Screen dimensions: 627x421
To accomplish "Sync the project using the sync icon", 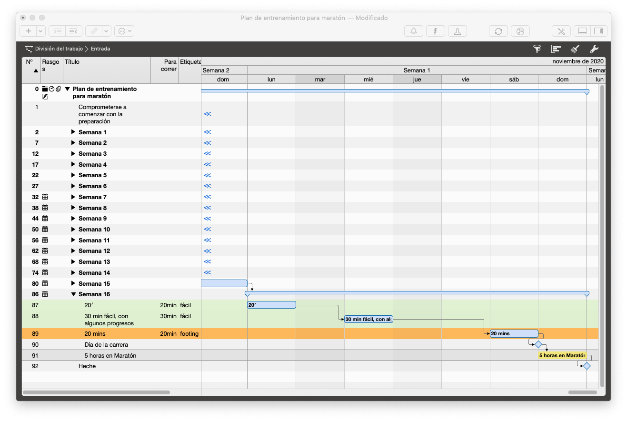I will 498,30.
